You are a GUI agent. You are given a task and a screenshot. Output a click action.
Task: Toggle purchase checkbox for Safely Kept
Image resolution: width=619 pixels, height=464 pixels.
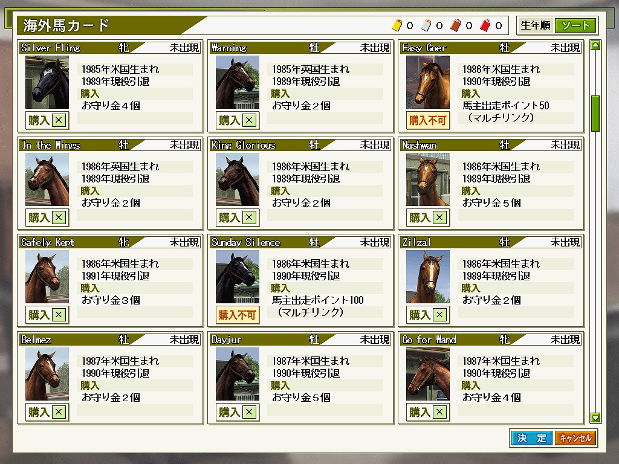point(59,314)
